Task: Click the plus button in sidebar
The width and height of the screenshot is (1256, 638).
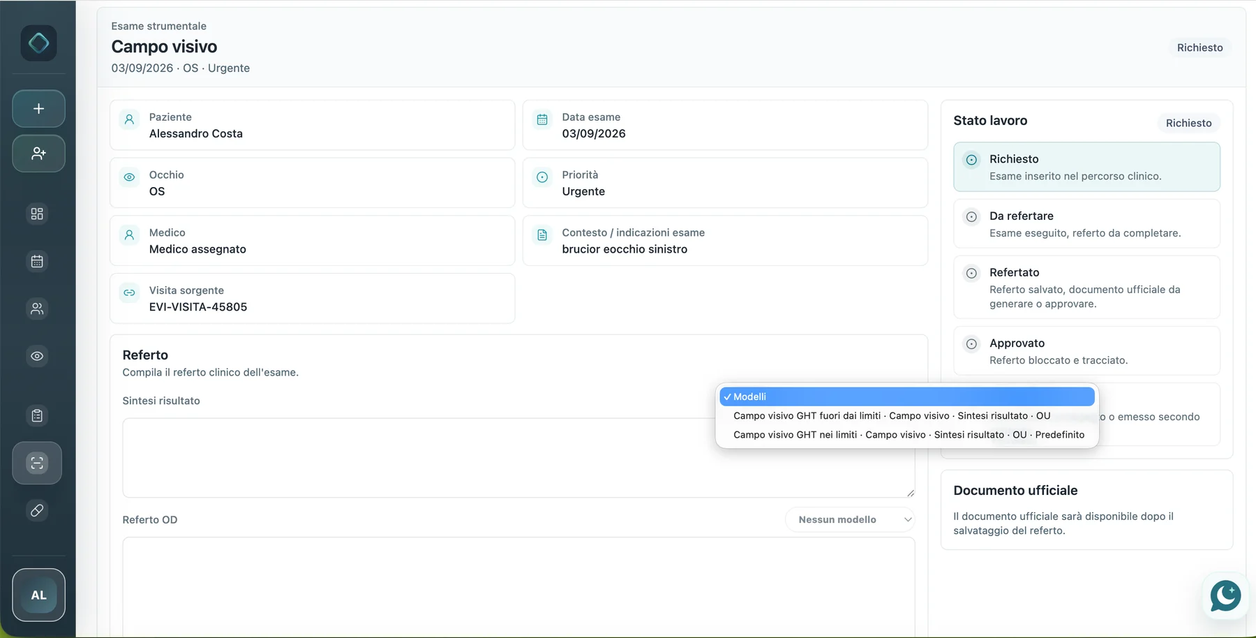Action: [38, 109]
